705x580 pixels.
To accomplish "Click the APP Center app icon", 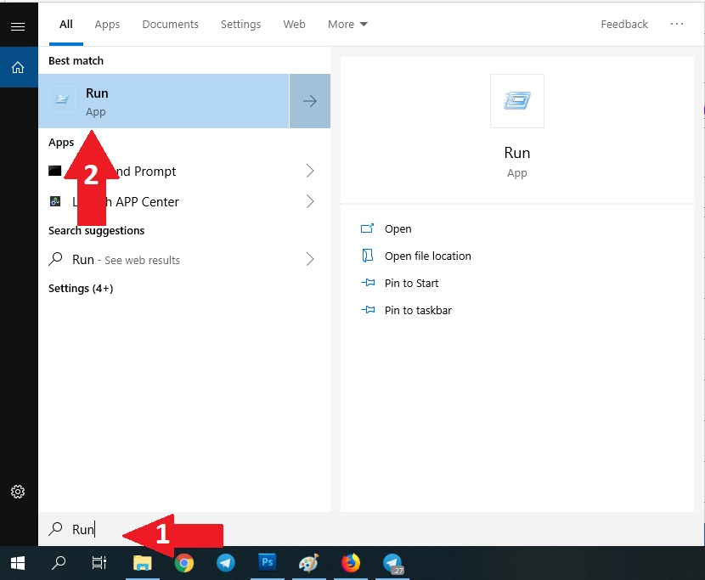I will [x=55, y=201].
